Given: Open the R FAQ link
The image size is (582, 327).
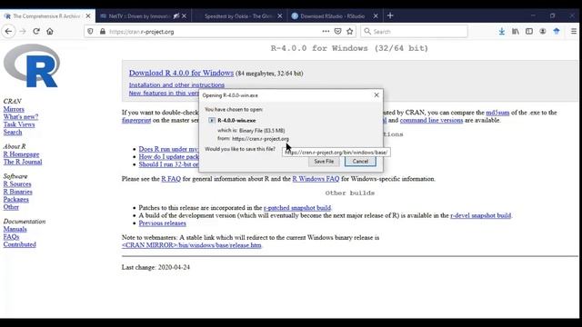Looking at the screenshot, I should coord(171,179).
